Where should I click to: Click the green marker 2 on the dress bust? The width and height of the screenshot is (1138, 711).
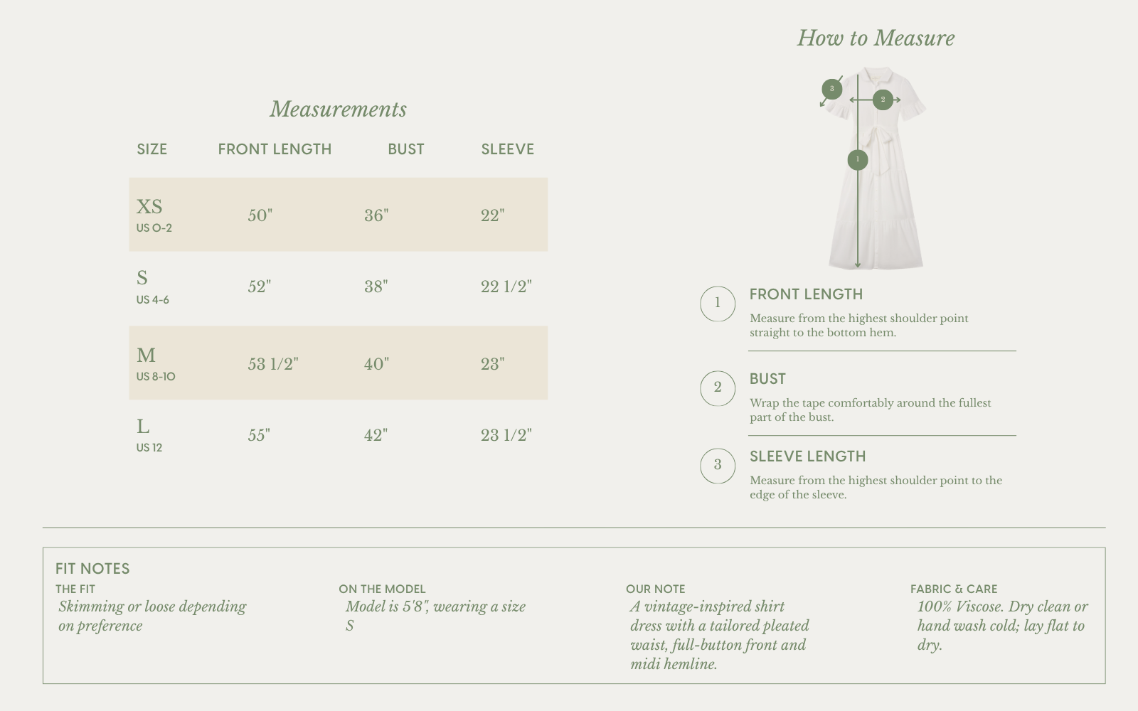883,100
